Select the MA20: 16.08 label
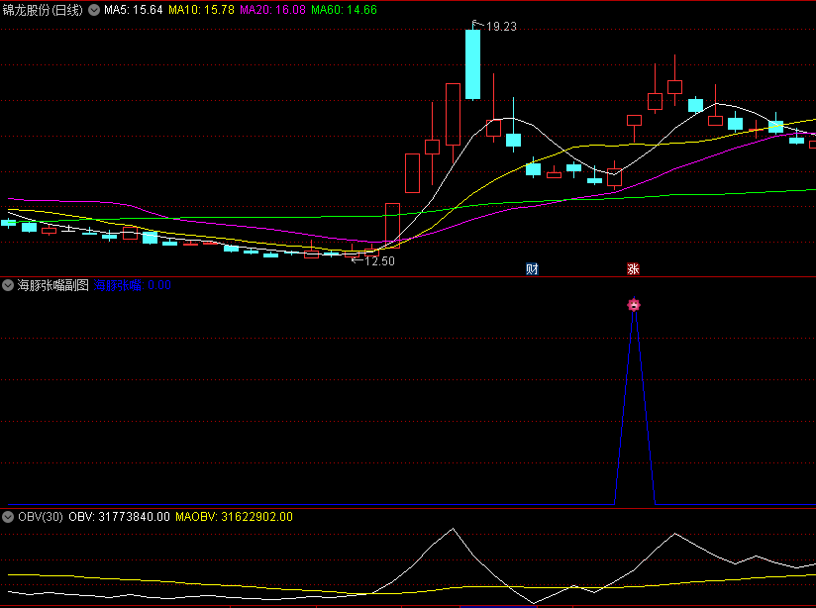816x608 pixels. 272,10
